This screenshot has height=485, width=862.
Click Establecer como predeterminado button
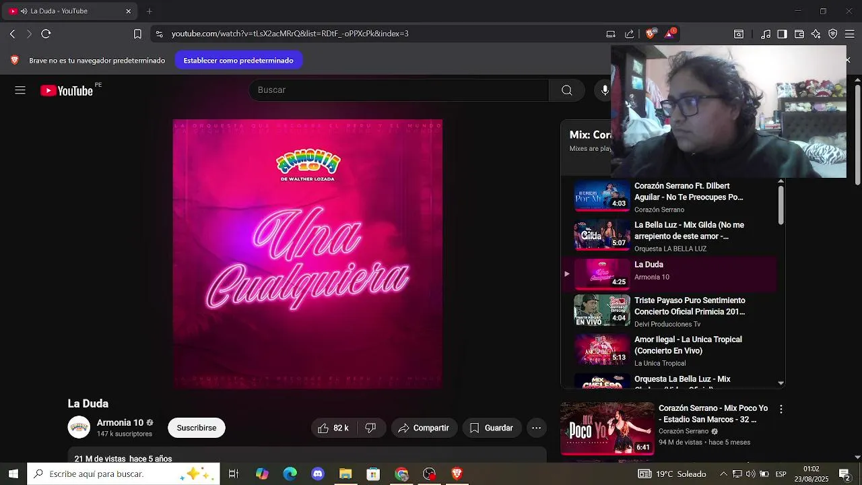238,60
